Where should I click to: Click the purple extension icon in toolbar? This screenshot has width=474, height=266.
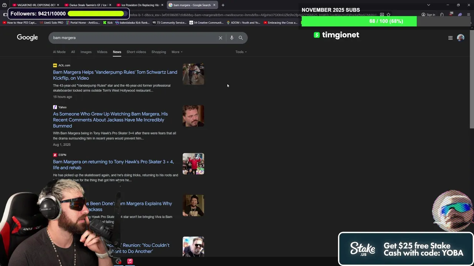(x=460, y=15)
